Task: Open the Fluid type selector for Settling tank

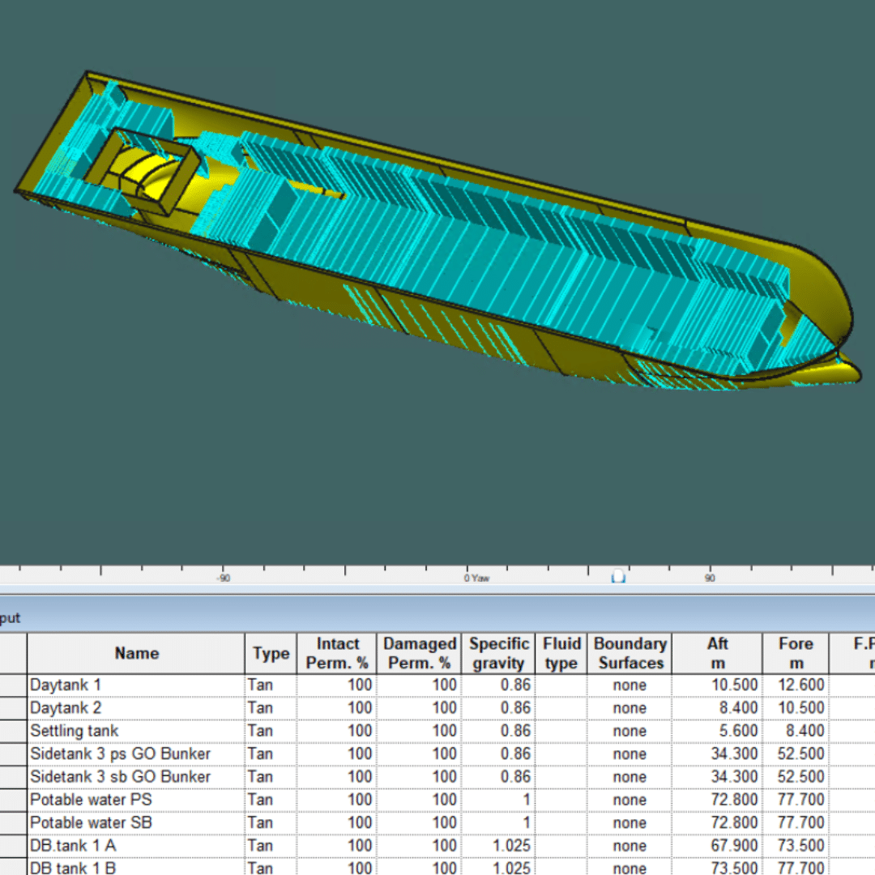Action: coord(561,731)
